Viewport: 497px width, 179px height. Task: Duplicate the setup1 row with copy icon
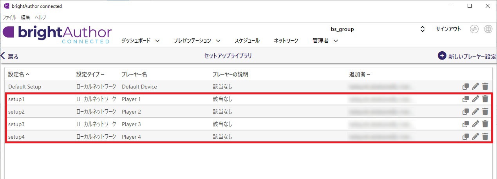pos(466,99)
